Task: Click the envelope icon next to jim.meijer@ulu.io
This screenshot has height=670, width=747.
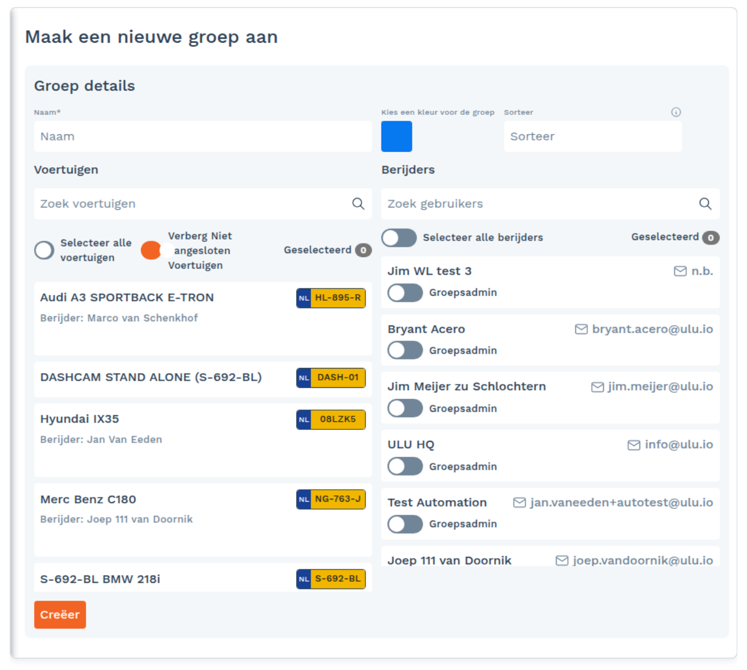Action: (x=597, y=387)
